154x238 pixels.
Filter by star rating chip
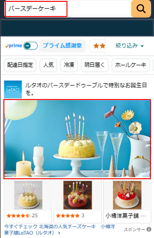(x=98, y=46)
